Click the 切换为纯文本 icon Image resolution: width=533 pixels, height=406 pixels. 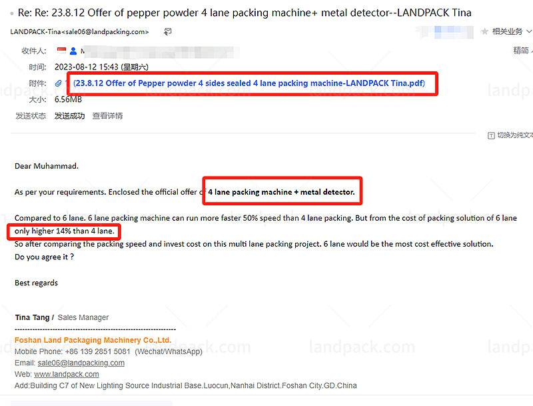(492, 135)
